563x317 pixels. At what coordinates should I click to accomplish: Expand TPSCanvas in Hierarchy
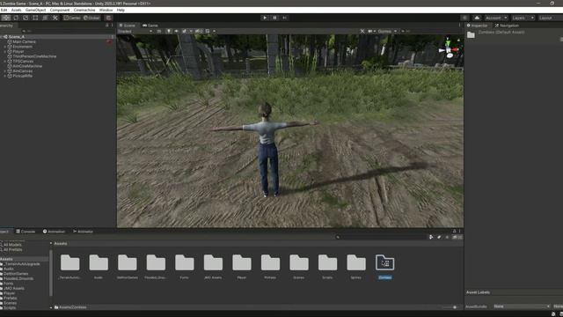pos(5,62)
